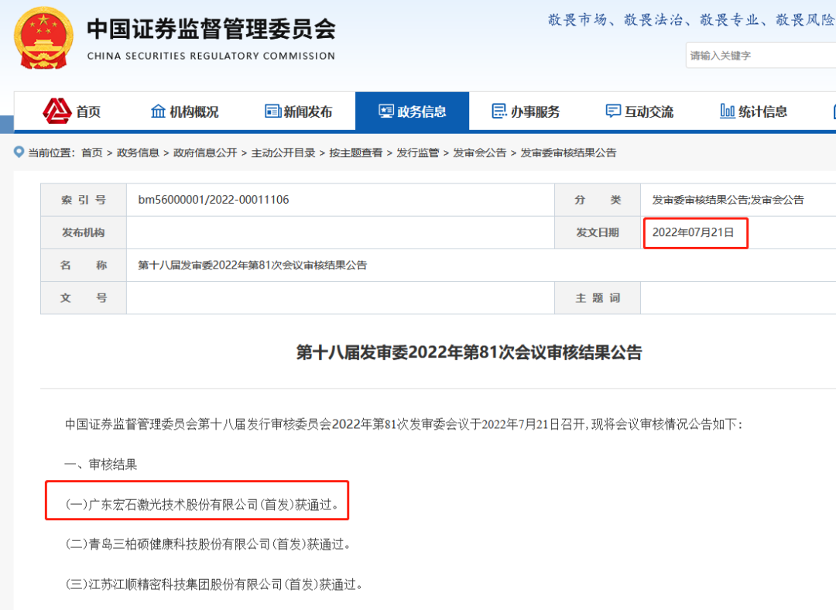Image resolution: width=836 pixels, height=610 pixels.
Task: Click the document icon beside 办事服务
Action: tap(499, 111)
